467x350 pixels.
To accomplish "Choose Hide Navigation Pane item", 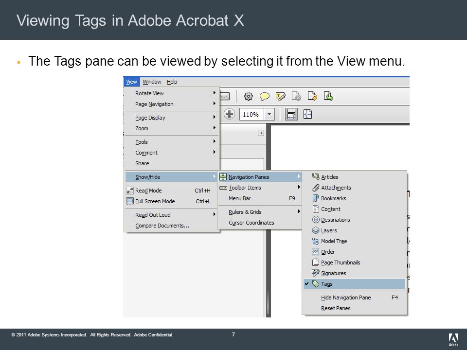I will pyautogui.click(x=355, y=297).
